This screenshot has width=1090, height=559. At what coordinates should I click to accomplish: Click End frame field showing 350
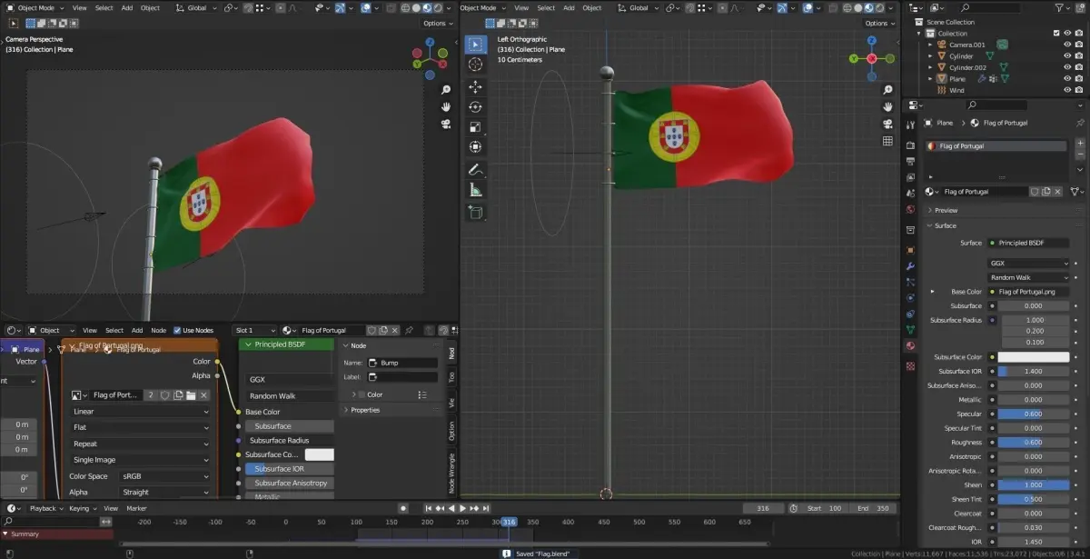tap(871, 508)
